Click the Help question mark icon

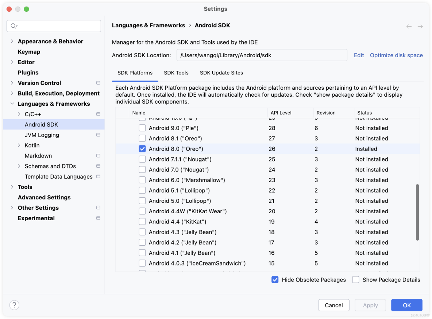14,305
